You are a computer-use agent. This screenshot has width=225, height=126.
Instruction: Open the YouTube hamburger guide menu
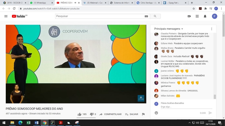[6, 16]
